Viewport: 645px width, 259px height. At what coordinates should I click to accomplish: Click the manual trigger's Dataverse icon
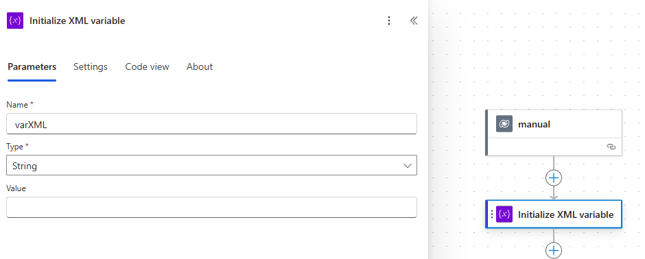coord(504,124)
